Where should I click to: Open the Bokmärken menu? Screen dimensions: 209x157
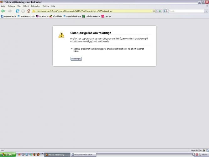(35, 6)
